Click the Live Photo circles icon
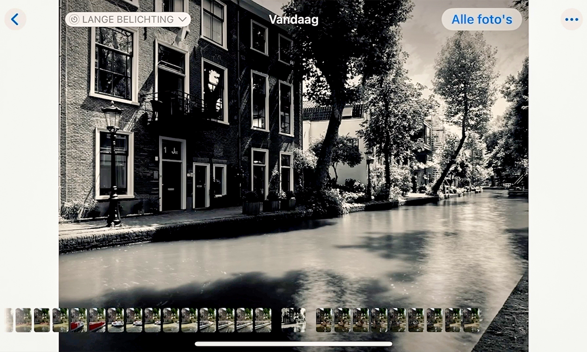This screenshot has width=587, height=352. pyautogui.click(x=75, y=19)
